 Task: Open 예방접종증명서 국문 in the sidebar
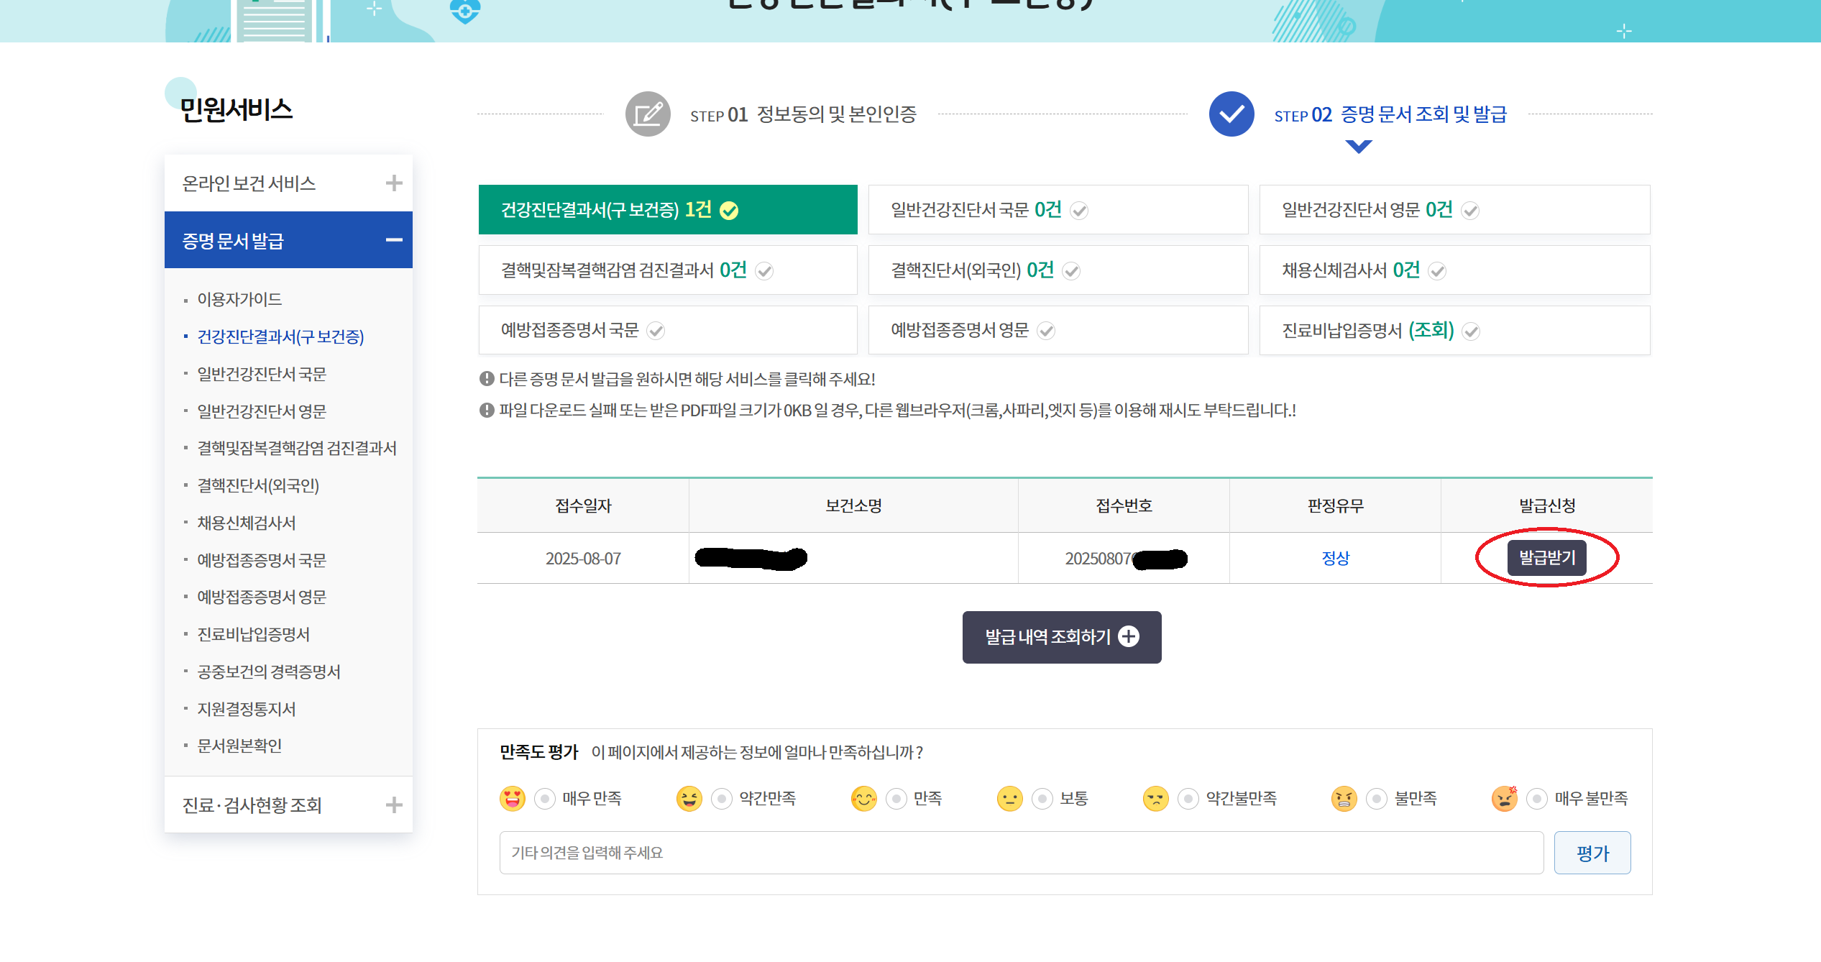(262, 559)
